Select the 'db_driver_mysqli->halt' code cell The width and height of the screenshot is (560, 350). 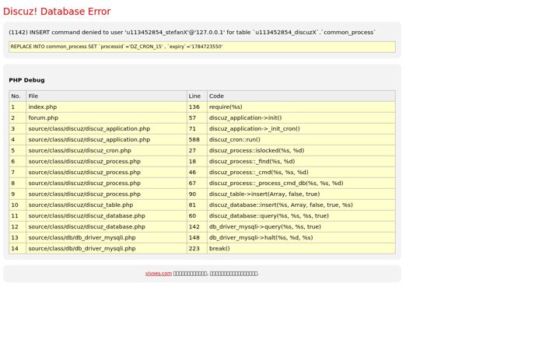tap(301, 238)
